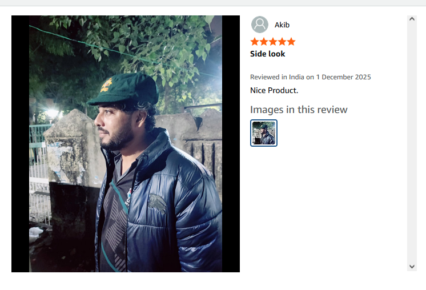Image resolution: width=426 pixels, height=290 pixels.
Task: Click the large review photo
Action: tap(126, 144)
